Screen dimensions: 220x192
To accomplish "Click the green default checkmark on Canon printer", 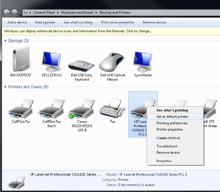I will [71, 116].
